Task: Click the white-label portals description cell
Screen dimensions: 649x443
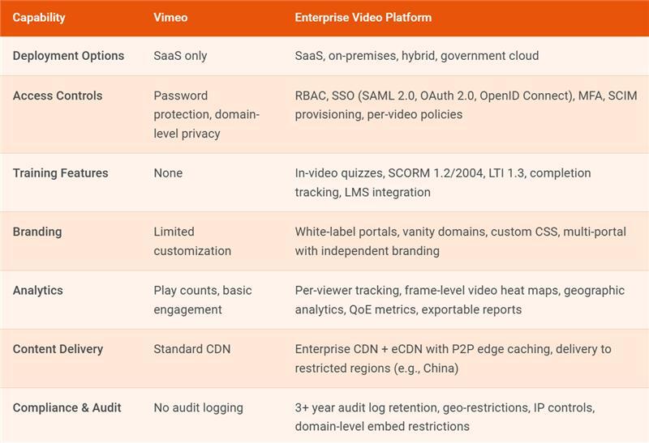Action: coord(460,241)
